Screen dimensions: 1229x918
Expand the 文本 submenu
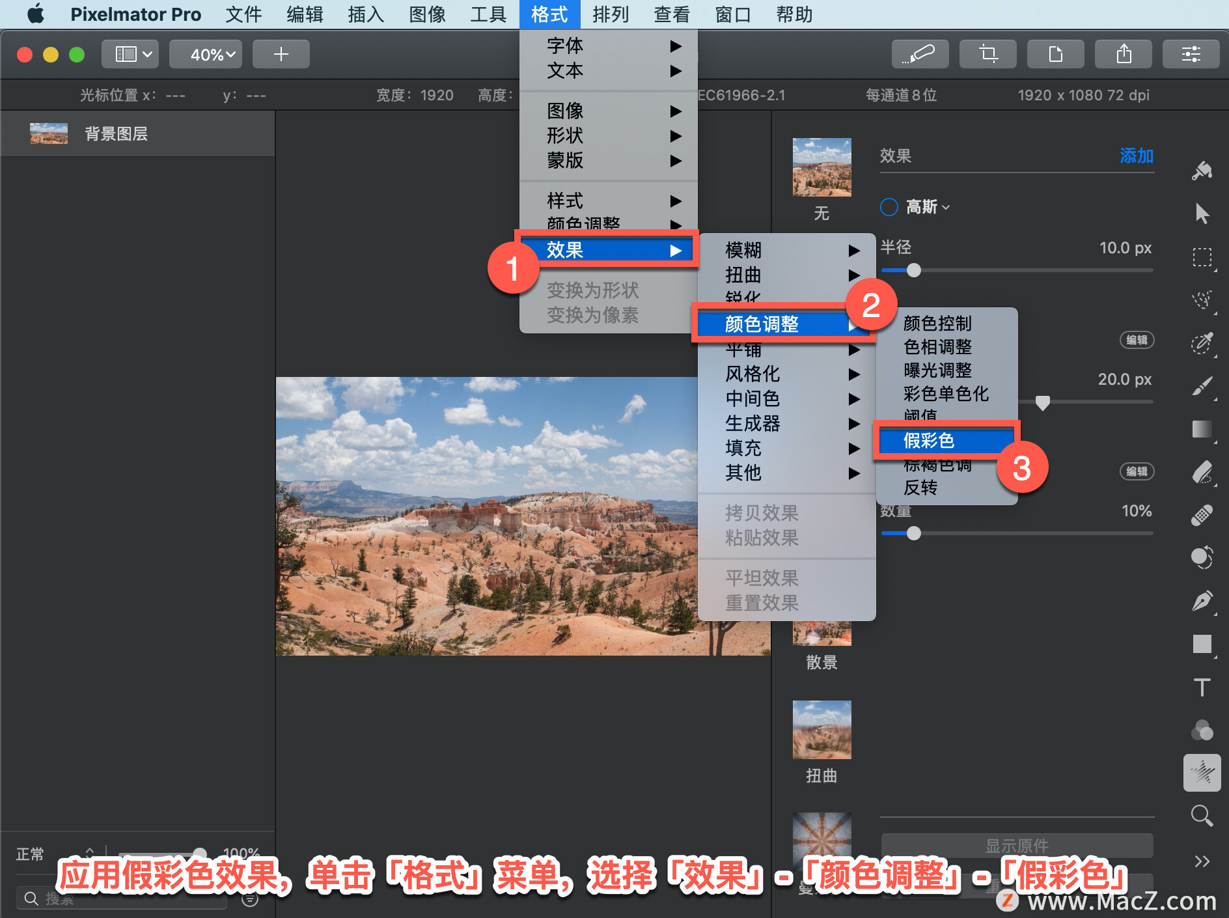click(608, 70)
